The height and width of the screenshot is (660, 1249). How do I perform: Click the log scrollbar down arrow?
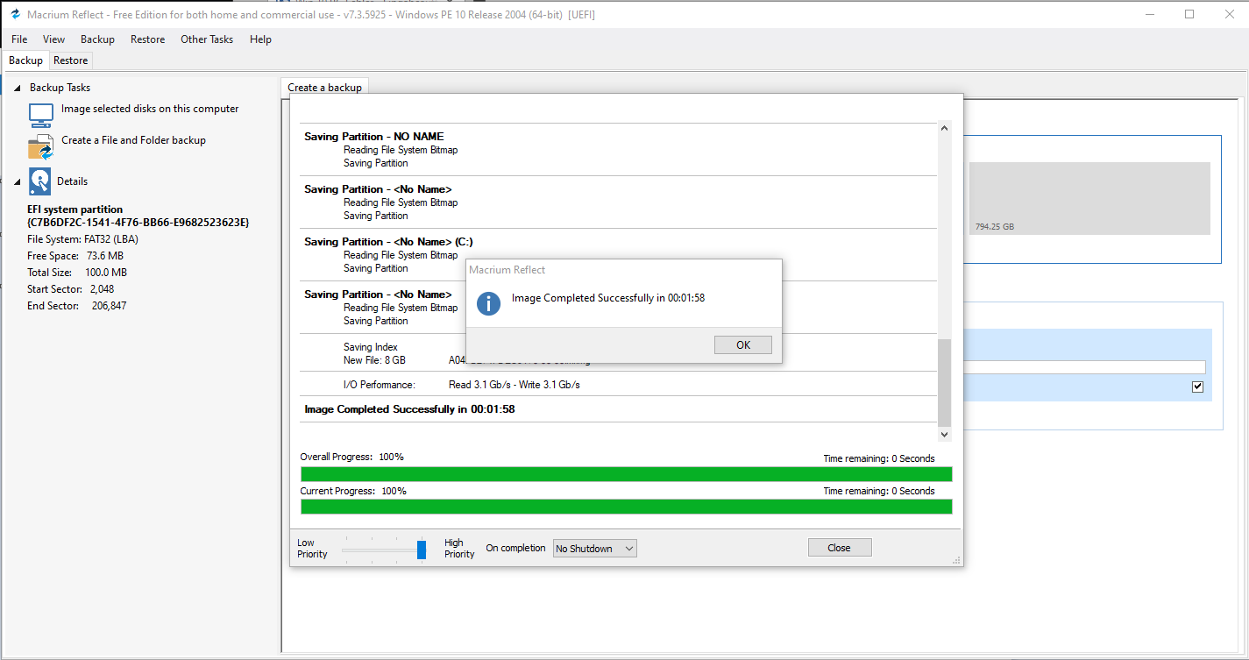pyautogui.click(x=944, y=434)
